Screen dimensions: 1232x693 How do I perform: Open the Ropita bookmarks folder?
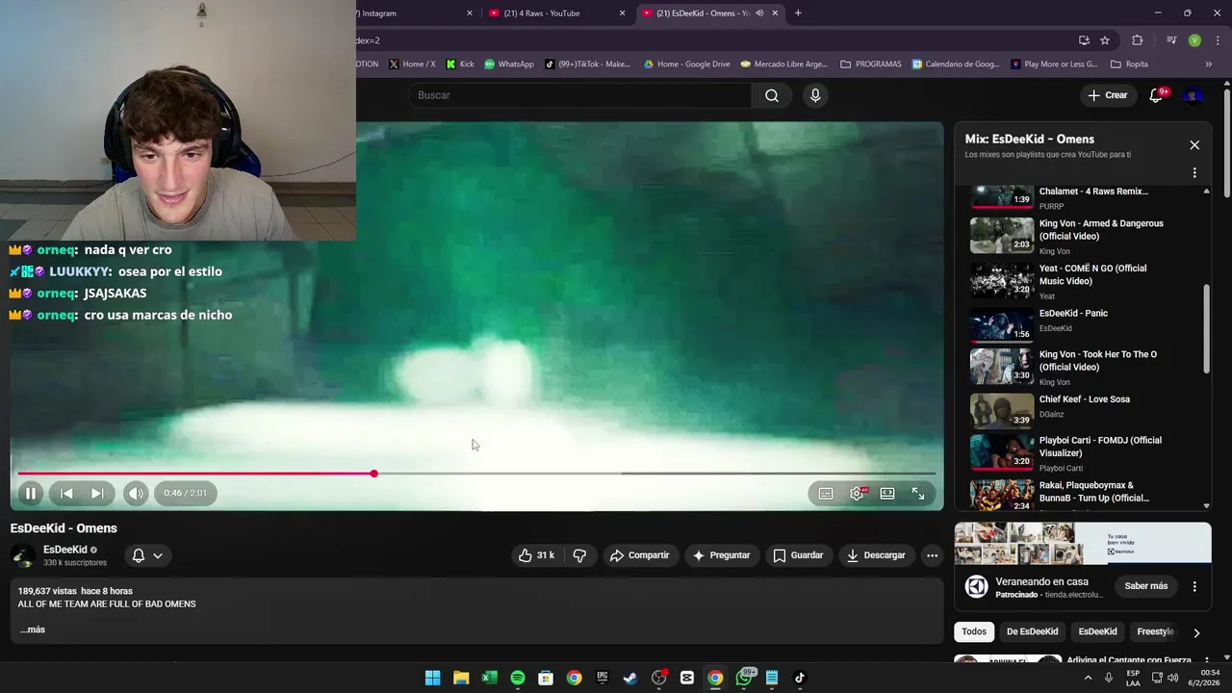pos(1129,64)
